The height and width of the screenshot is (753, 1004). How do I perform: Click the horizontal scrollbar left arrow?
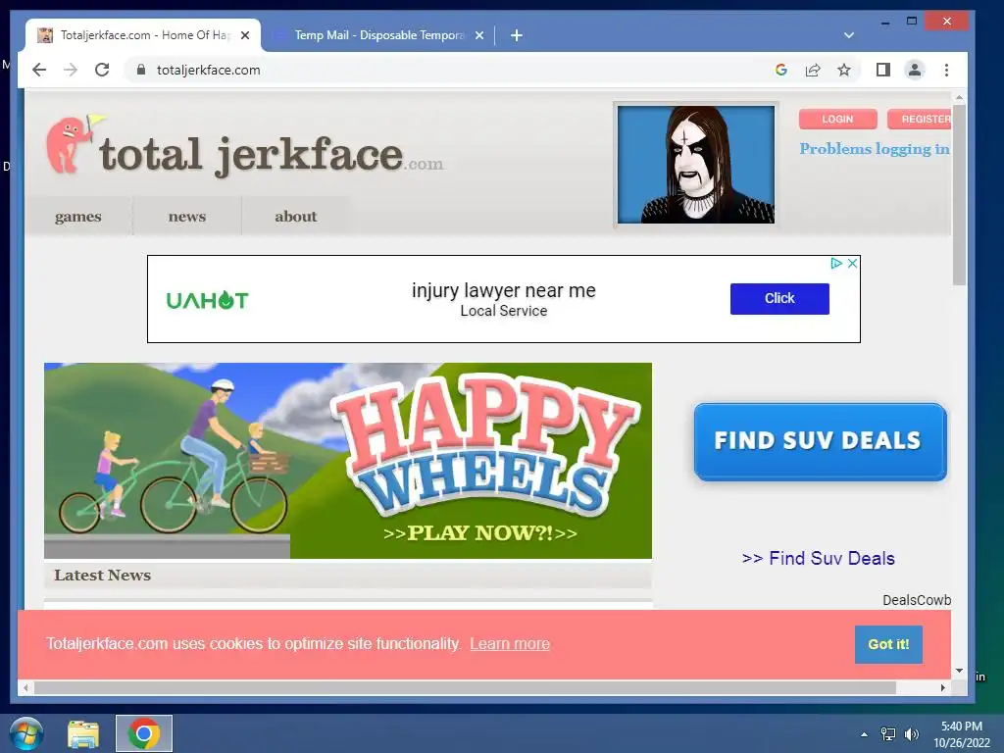pos(25,687)
